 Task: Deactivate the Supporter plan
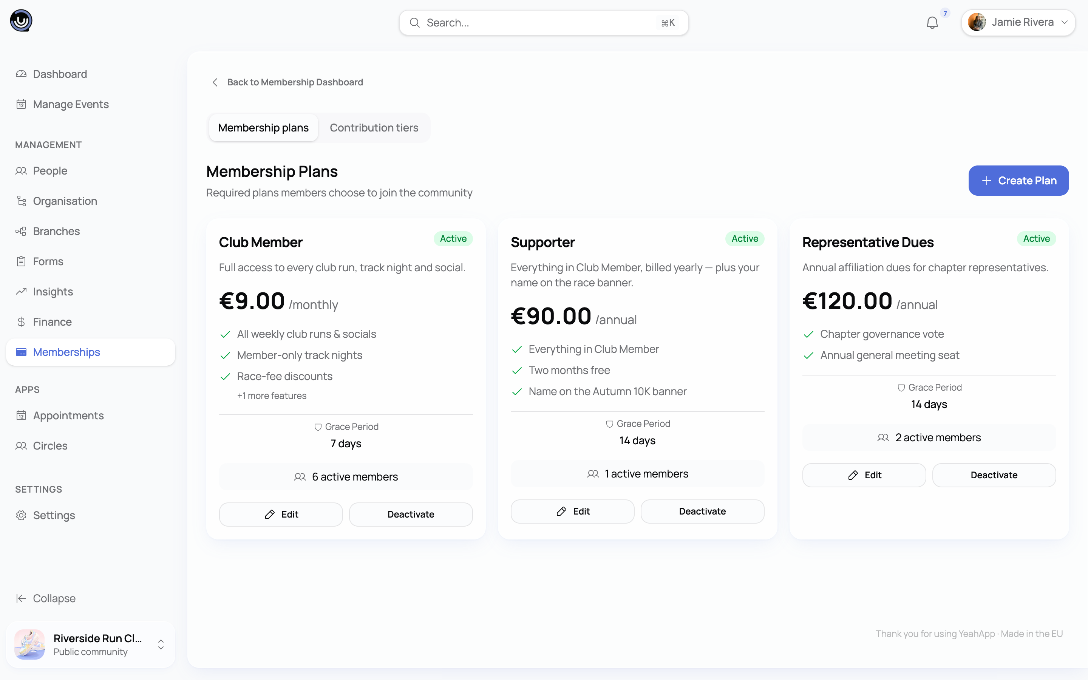pos(702,512)
